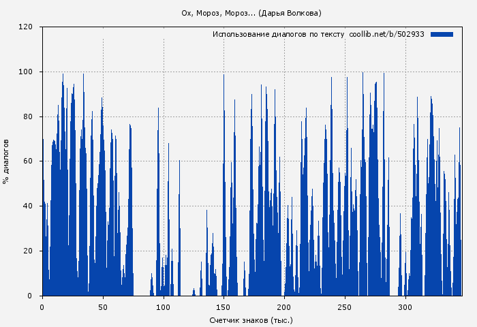This screenshot has width=477, height=327.
Task: Click the 250 tick label on the horizontal axis
Action: pos(345,307)
